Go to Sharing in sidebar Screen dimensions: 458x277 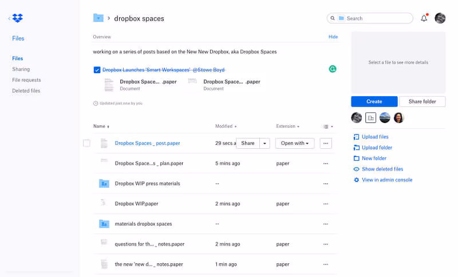(x=21, y=69)
